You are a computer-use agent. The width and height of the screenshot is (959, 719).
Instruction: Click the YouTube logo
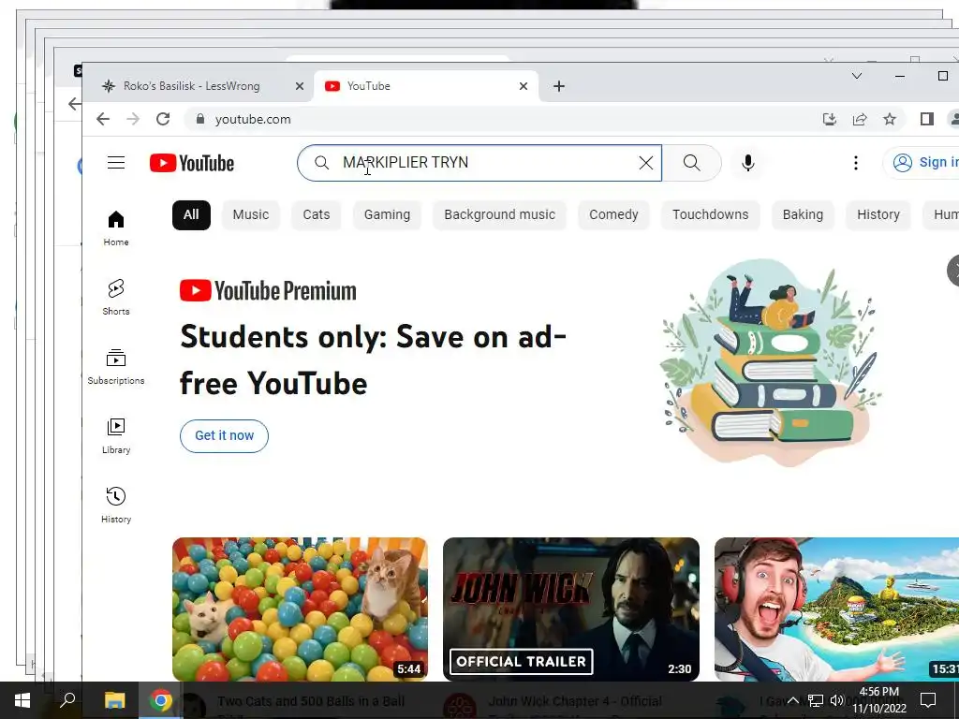192,163
